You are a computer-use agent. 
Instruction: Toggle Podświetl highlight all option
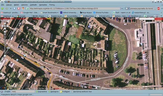pyautogui.click(x=65, y=92)
